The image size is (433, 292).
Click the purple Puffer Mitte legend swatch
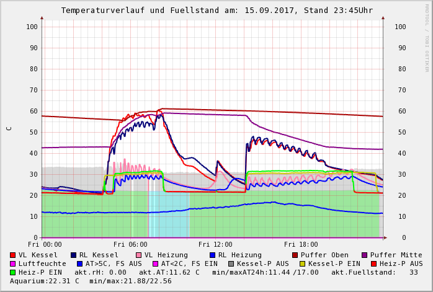(364, 255)
